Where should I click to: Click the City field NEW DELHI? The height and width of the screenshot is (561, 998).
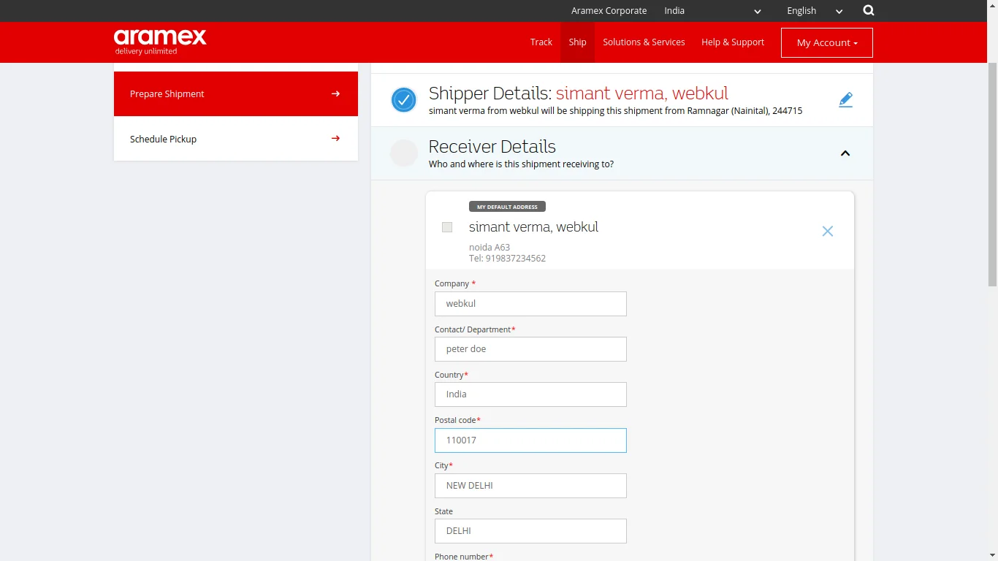(530, 486)
